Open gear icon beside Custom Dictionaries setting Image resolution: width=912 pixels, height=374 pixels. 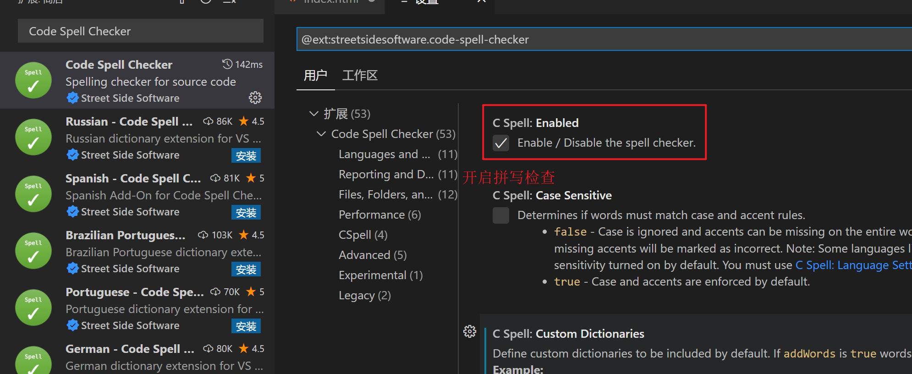470,331
